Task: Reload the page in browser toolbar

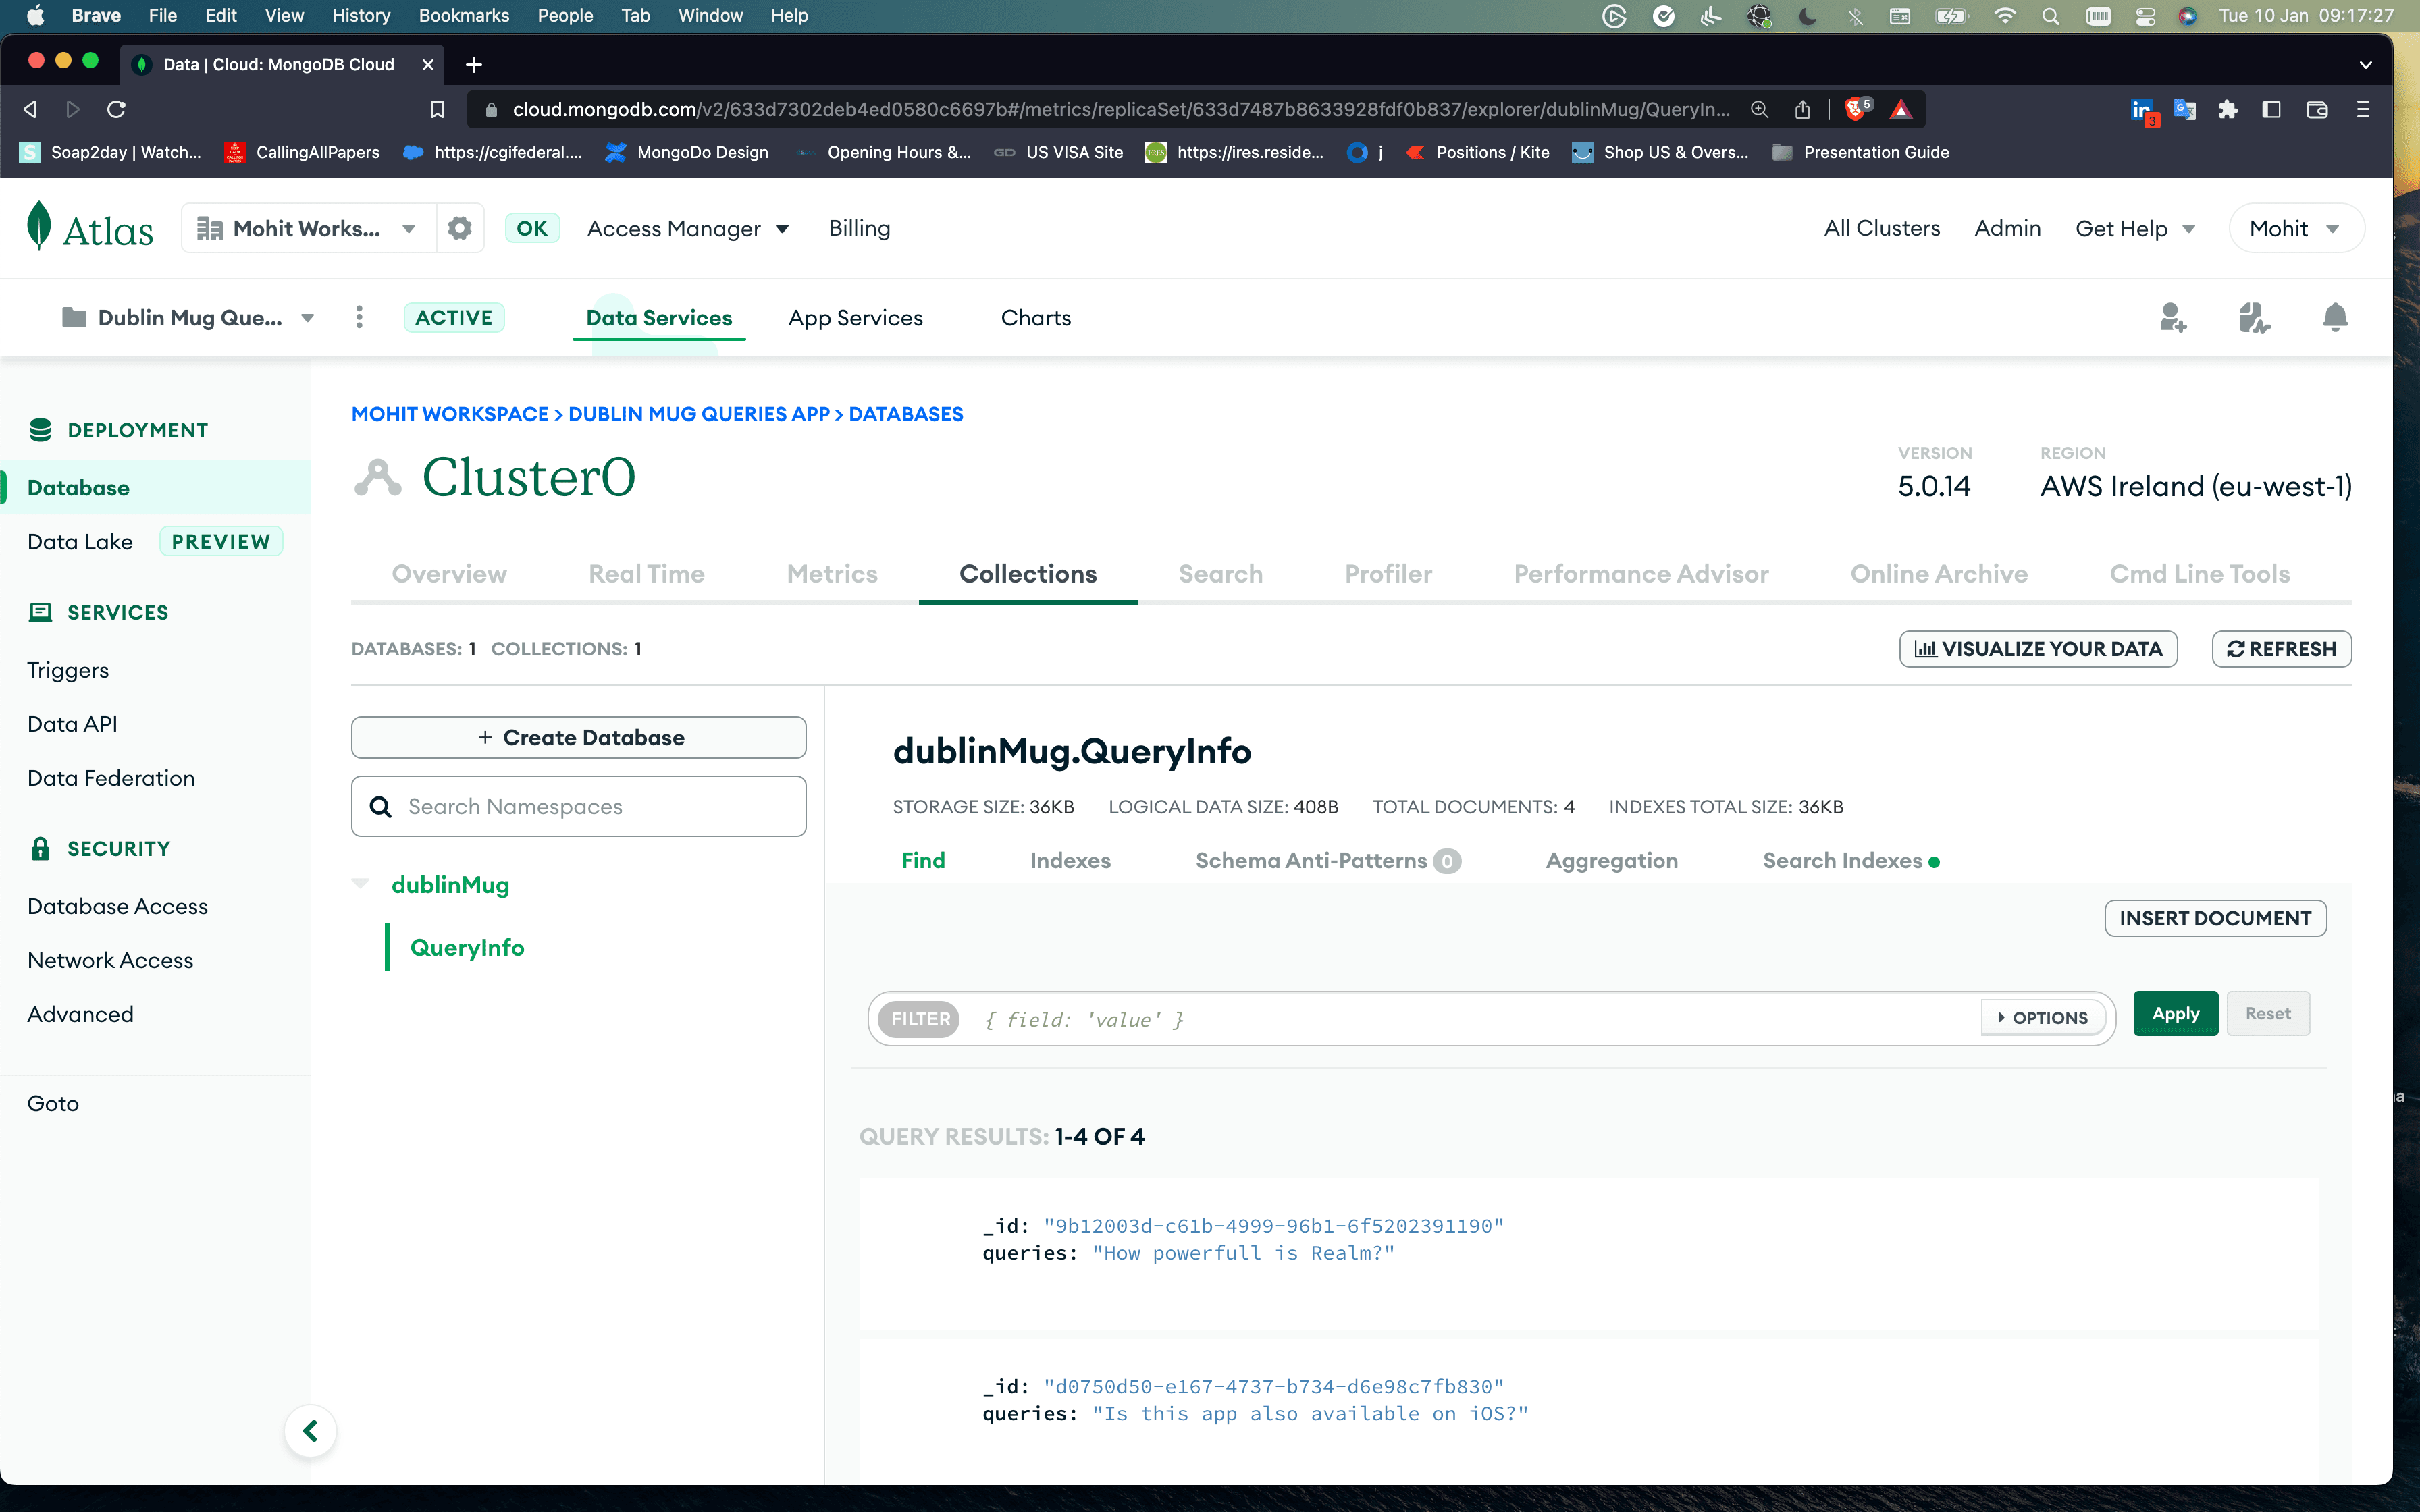Action: (116, 109)
